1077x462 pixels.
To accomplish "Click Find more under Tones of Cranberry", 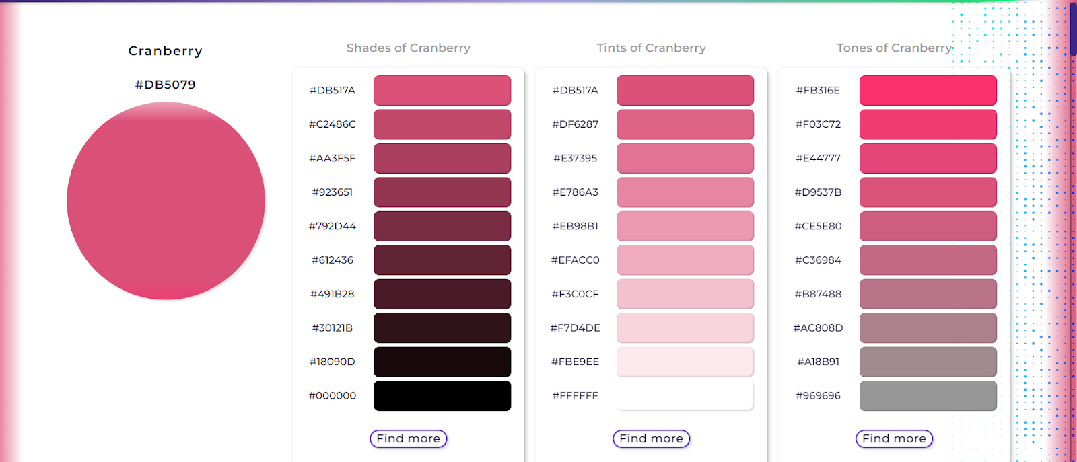I will click(x=894, y=438).
